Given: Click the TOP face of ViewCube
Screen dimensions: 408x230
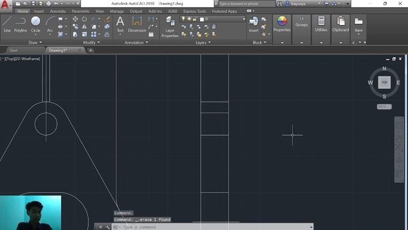Looking at the screenshot, I should [384, 82].
